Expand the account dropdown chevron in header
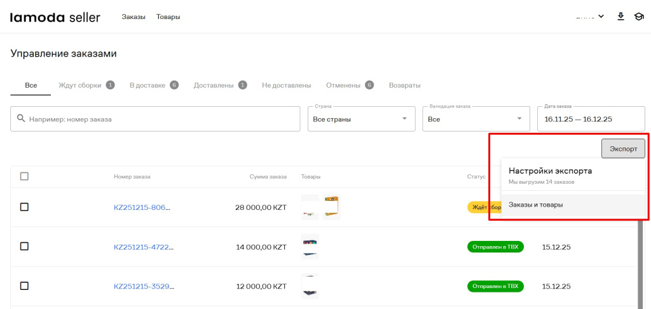 point(601,17)
